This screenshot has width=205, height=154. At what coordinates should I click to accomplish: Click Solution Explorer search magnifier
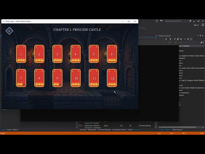coord(201,43)
